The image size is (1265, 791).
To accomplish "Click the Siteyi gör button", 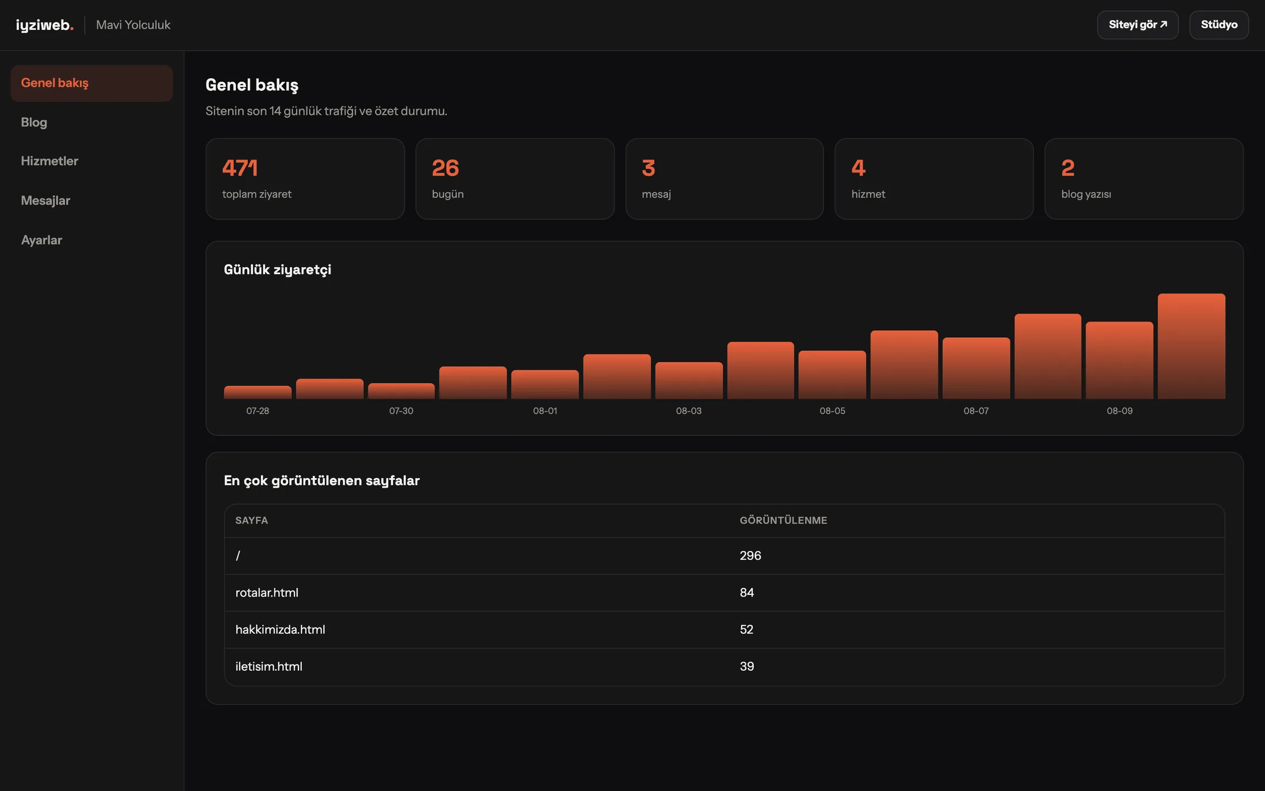I will pos(1137,25).
